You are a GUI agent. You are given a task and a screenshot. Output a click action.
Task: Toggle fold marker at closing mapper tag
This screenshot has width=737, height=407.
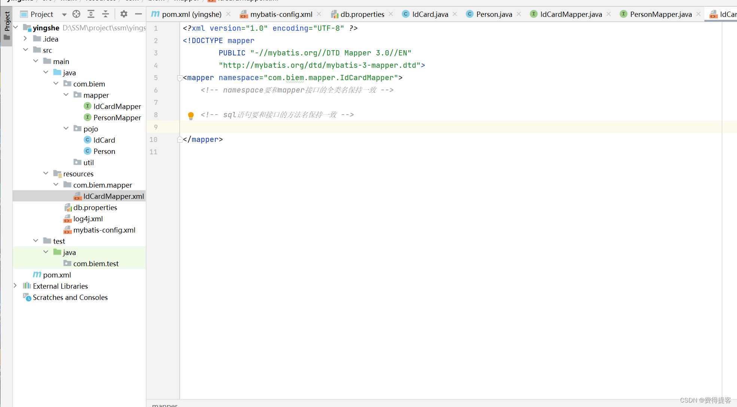[180, 140]
